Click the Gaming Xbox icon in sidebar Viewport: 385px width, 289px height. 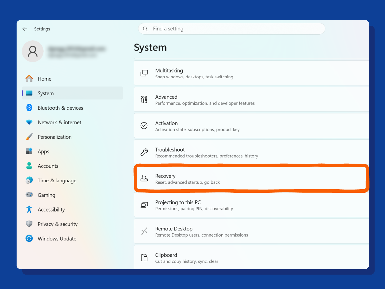tap(29, 195)
